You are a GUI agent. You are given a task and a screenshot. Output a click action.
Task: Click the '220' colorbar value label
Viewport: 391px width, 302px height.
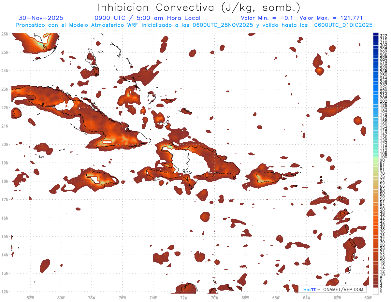click(383, 91)
